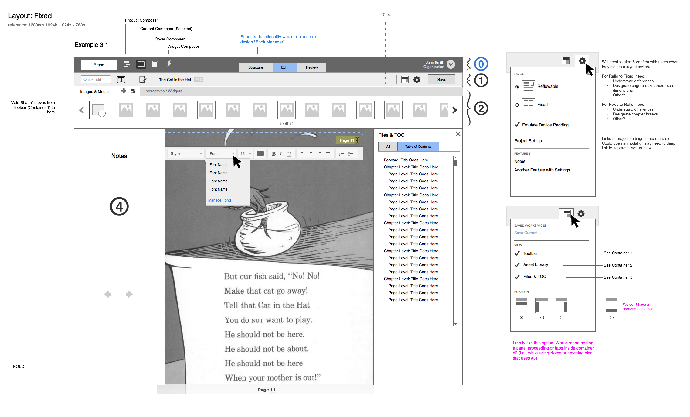Open the John Smith account menu arrow
This screenshot has height=417, width=690.
(x=451, y=64)
